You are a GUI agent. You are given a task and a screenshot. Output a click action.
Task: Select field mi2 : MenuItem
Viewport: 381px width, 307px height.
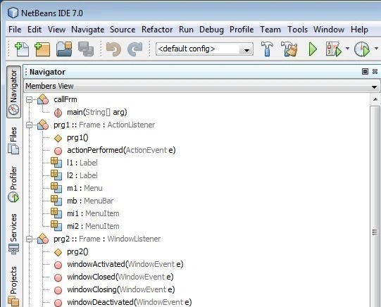(x=93, y=226)
